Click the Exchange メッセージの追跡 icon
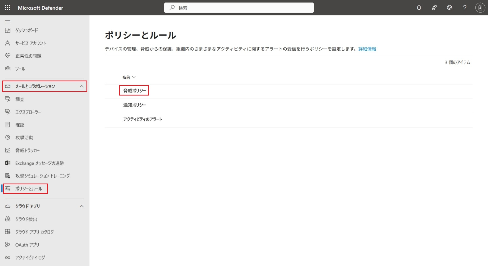488x266 pixels. (x=8, y=163)
